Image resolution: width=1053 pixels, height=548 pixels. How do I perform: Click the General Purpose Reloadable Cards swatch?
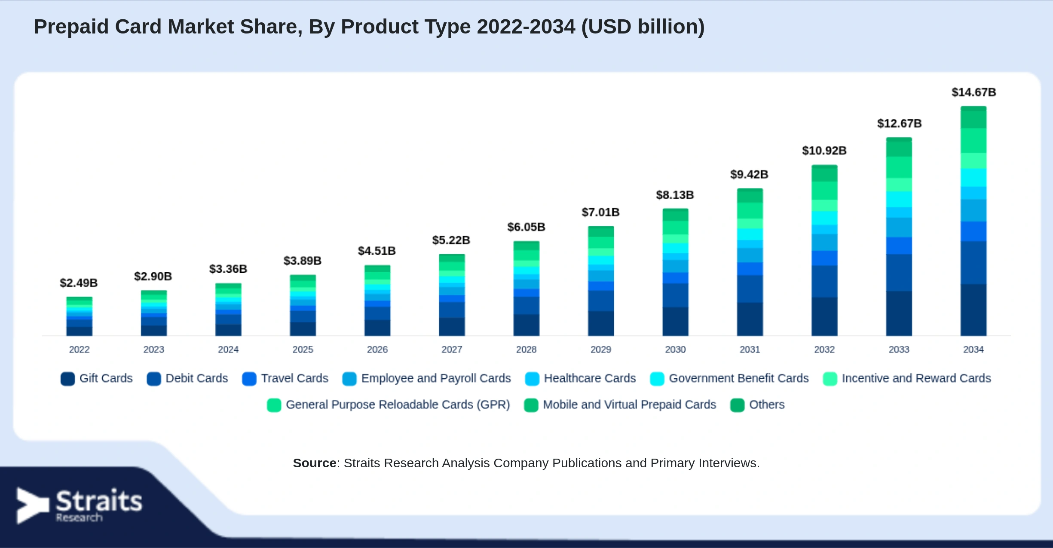(274, 405)
